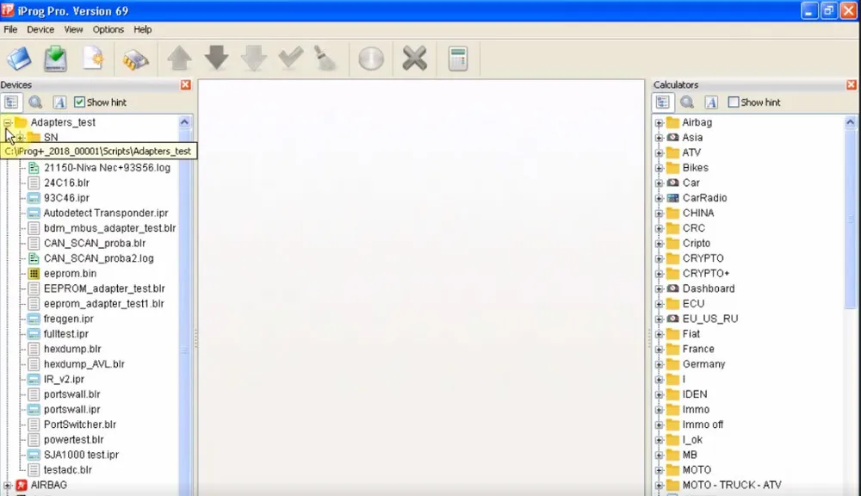Click the dark download down-arrow icon
Viewport: 861px width, 496px height.
click(x=216, y=58)
